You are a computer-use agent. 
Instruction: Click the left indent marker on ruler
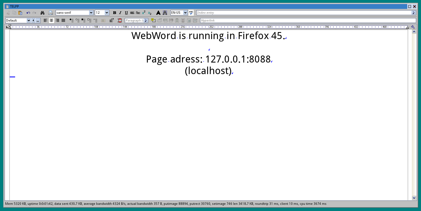(x=10, y=27)
